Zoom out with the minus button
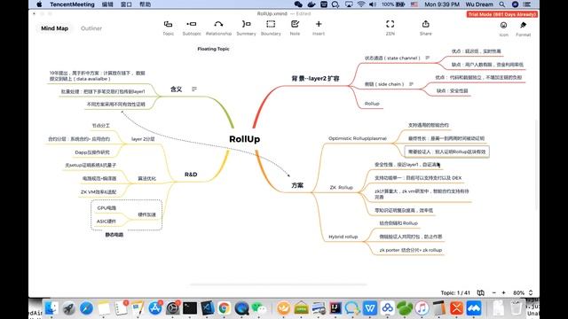568x319 pixels. pos(493,292)
